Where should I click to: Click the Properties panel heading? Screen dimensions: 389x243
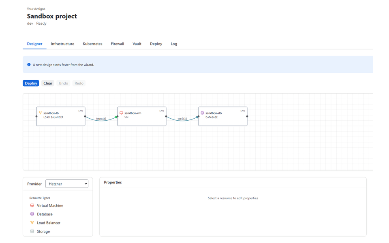[113, 182]
